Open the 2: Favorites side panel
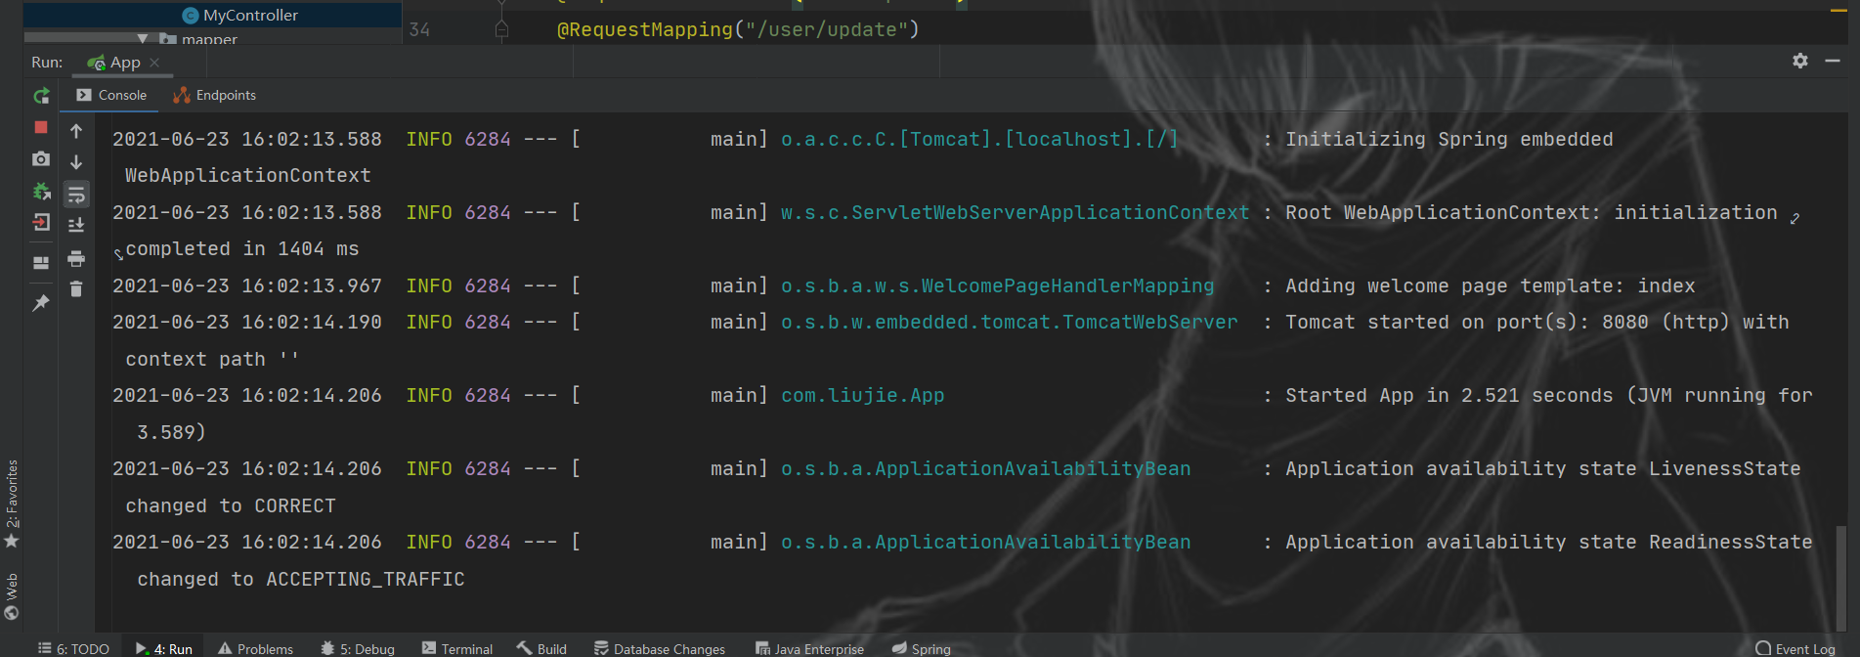The image size is (1860, 657). coord(12,494)
